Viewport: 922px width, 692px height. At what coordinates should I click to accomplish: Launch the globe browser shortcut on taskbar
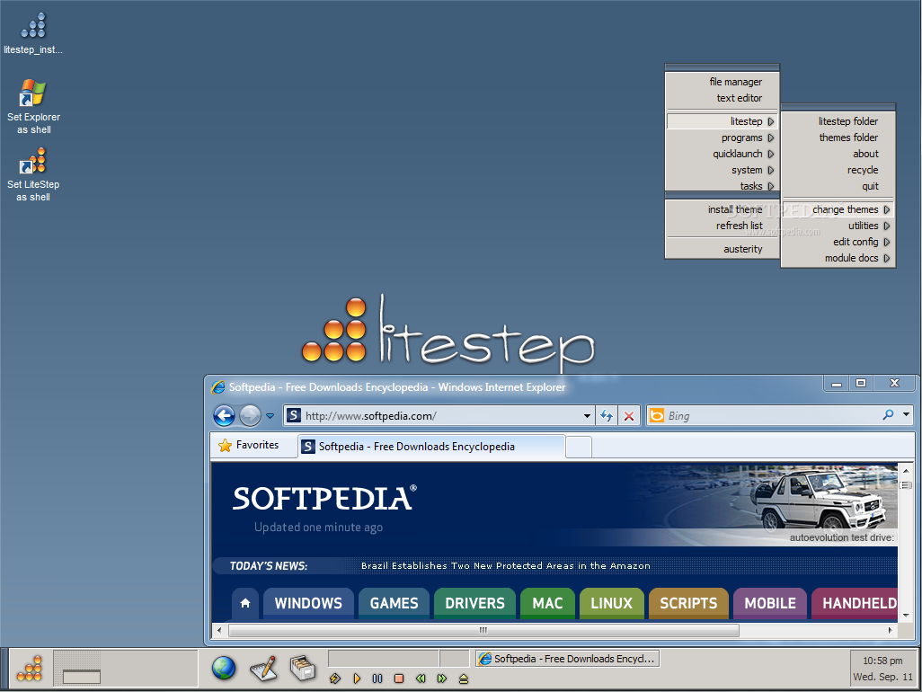tap(224, 668)
